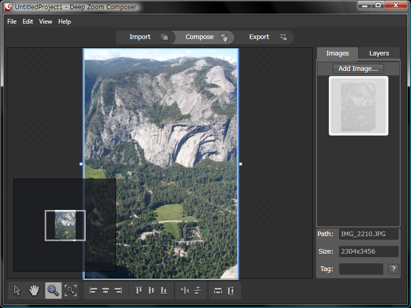Click the Tag input field
This screenshot has width=411, height=308.
361,269
